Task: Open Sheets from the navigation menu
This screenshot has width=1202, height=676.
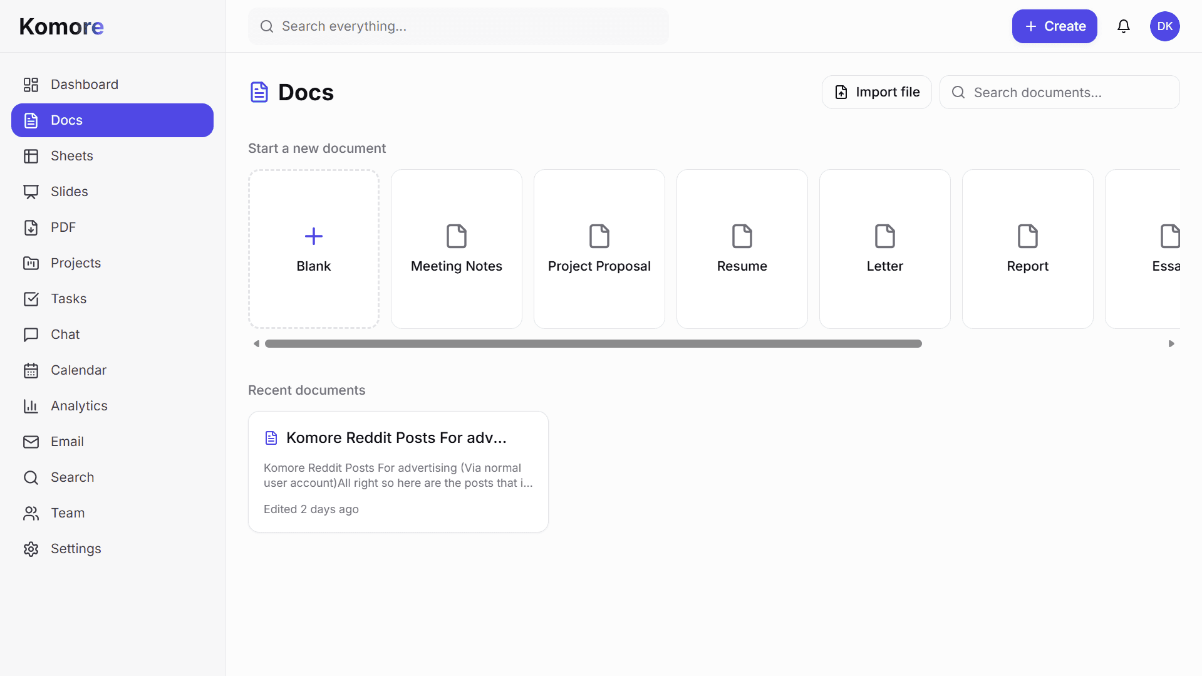Action: coord(71,155)
